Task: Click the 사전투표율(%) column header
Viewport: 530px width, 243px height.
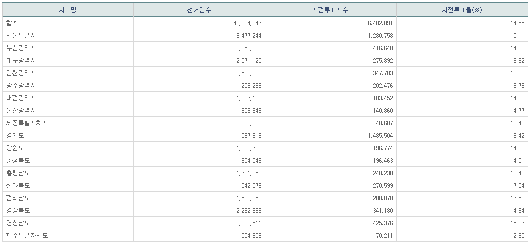Action: pos(461,10)
